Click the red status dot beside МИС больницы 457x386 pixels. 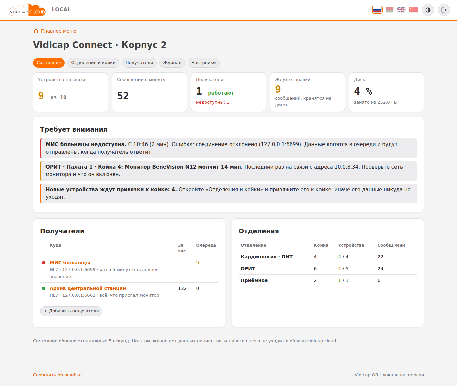[44, 263]
